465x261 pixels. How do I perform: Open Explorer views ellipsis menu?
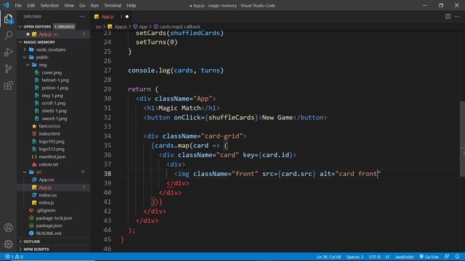pyautogui.click(x=82, y=17)
